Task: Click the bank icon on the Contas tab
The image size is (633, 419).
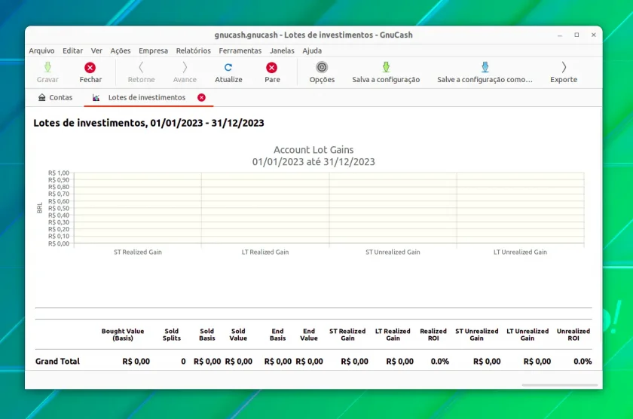Action: 41,97
